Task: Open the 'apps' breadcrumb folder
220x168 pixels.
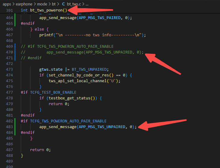Action: click(7, 4)
